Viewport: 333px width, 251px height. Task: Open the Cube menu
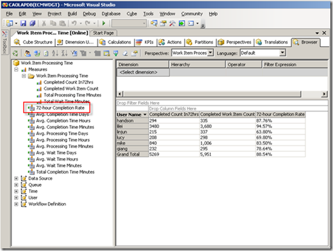click(x=132, y=14)
